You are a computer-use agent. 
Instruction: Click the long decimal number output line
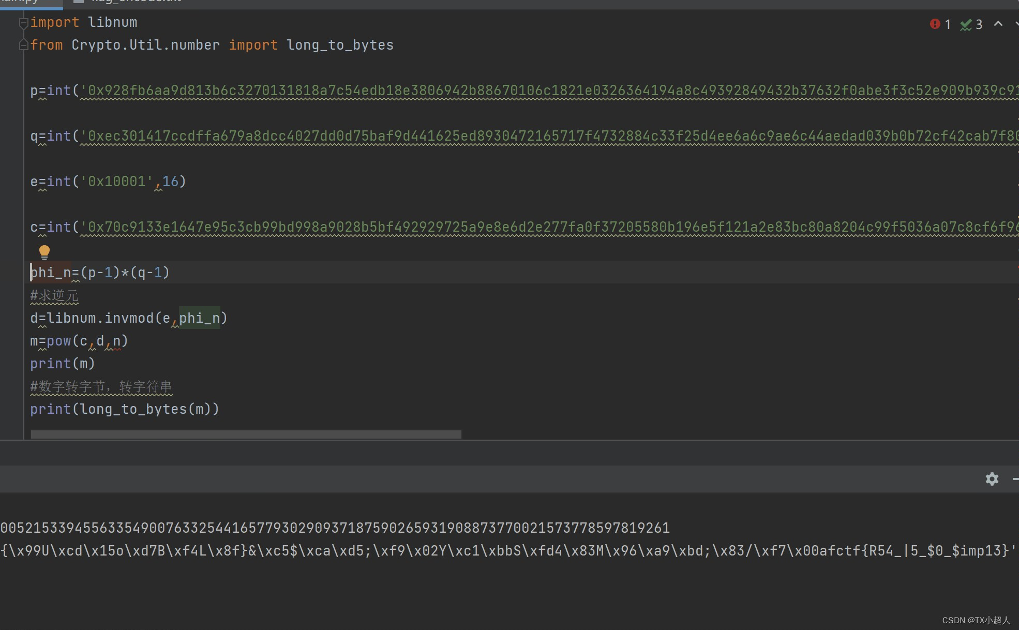[335, 528]
